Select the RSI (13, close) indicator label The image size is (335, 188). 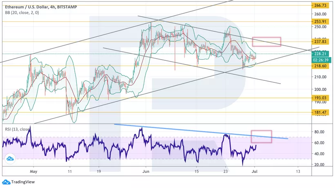(x=16, y=129)
